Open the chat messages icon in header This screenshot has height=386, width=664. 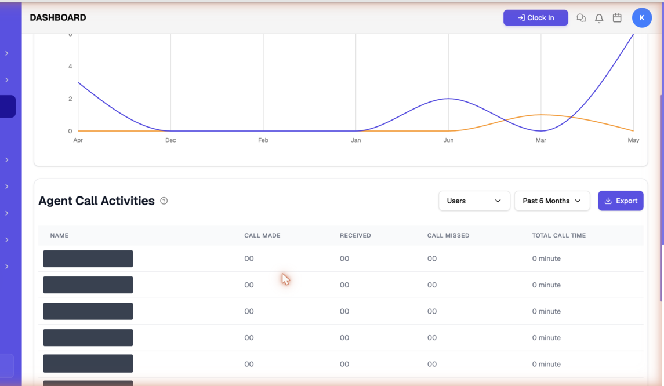point(581,18)
